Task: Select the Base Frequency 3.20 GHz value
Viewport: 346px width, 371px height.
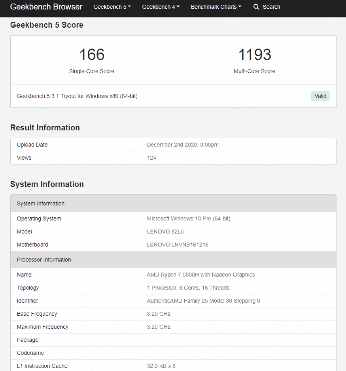Action: click(x=159, y=313)
